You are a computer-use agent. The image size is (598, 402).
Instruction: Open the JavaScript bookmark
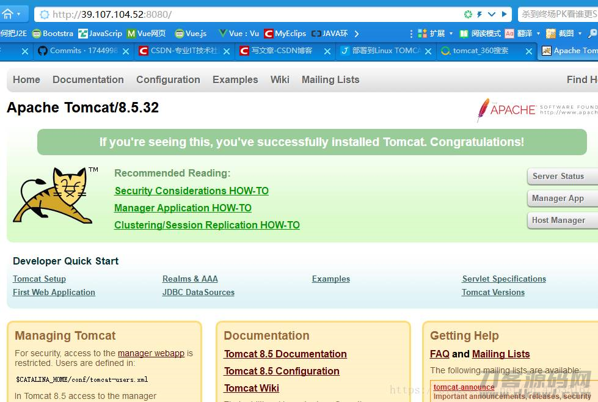click(x=100, y=34)
